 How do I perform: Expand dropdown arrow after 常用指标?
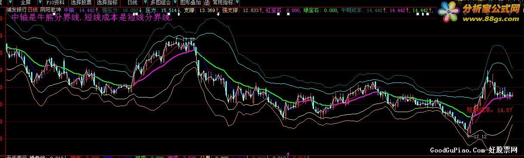pyautogui.click(x=237, y=3)
